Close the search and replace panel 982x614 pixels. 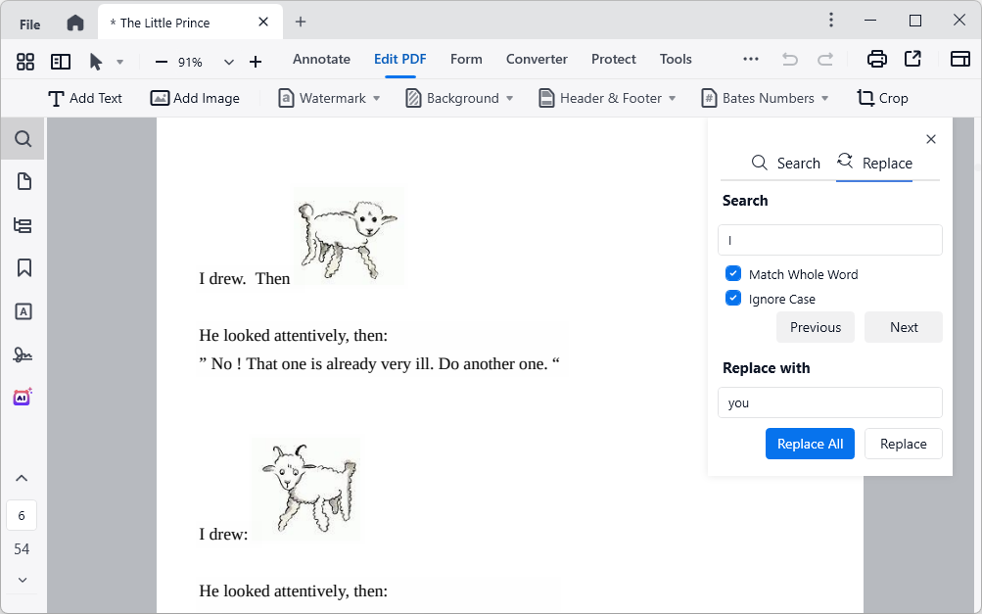coord(931,139)
